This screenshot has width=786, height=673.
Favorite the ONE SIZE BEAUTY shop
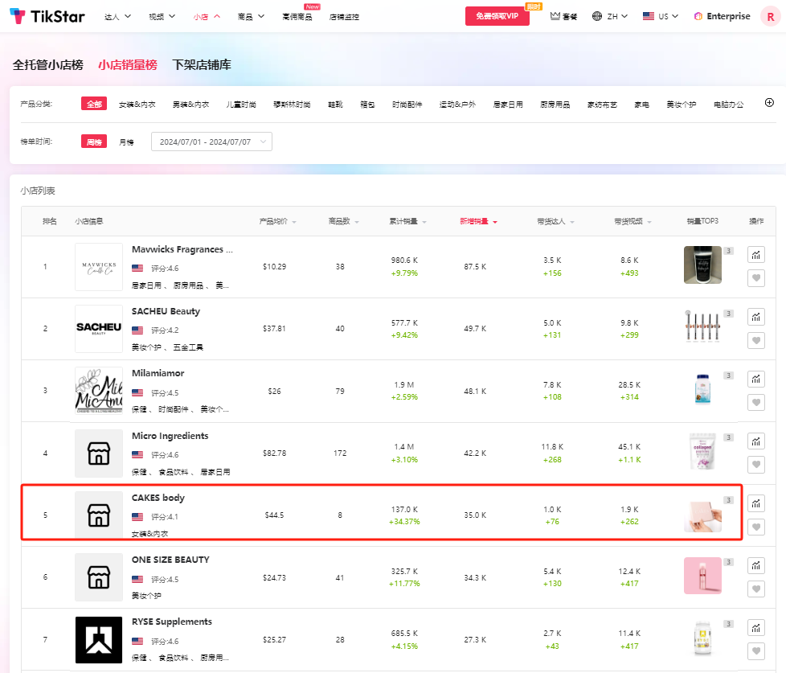756,589
